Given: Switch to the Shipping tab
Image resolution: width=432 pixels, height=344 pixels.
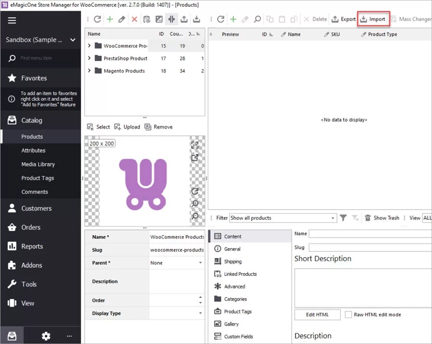Looking at the screenshot, I should click(233, 261).
